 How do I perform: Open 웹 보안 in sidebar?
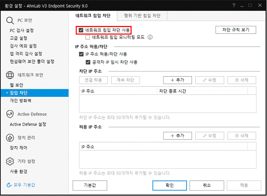click(16, 85)
